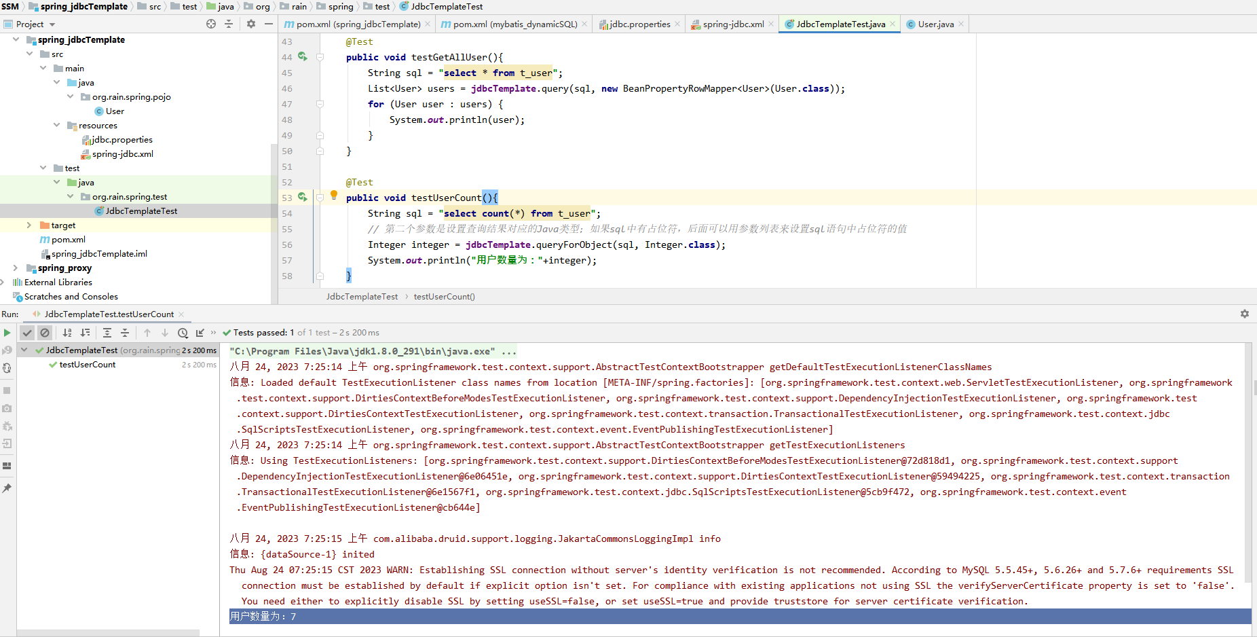1257x637 pixels.
Task: Select testUserCount in test results tree
Action: tap(88, 365)
